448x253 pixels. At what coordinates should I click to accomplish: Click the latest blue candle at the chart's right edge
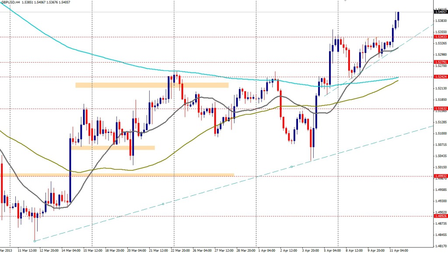tap(398, 16)
